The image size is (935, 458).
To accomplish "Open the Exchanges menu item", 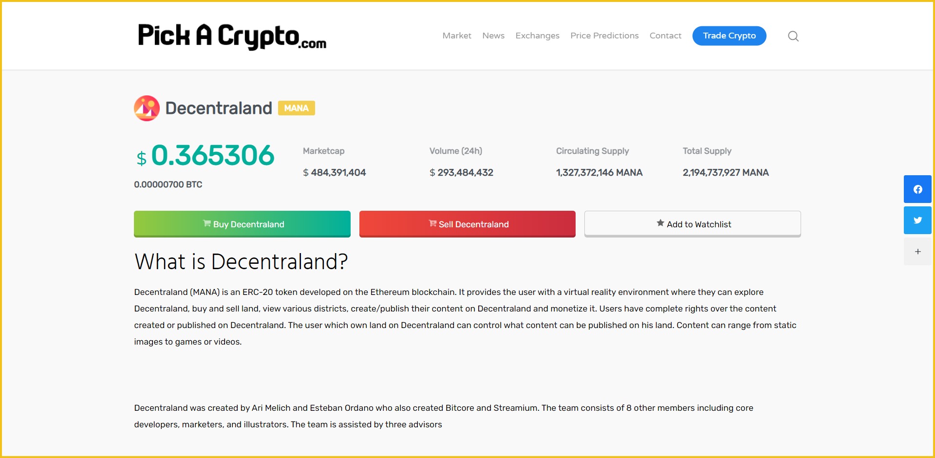I will click(x=537, y=36).
